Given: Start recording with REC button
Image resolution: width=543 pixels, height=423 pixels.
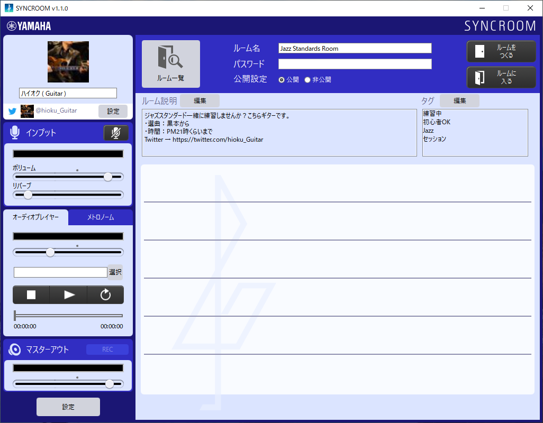Looking at the screenshot, I should click(107, 350).
